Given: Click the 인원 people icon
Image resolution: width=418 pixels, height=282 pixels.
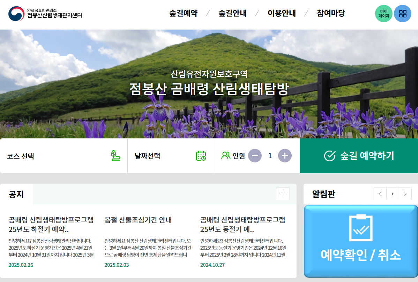Looking at the screenshot, I should tap(225, 155).
